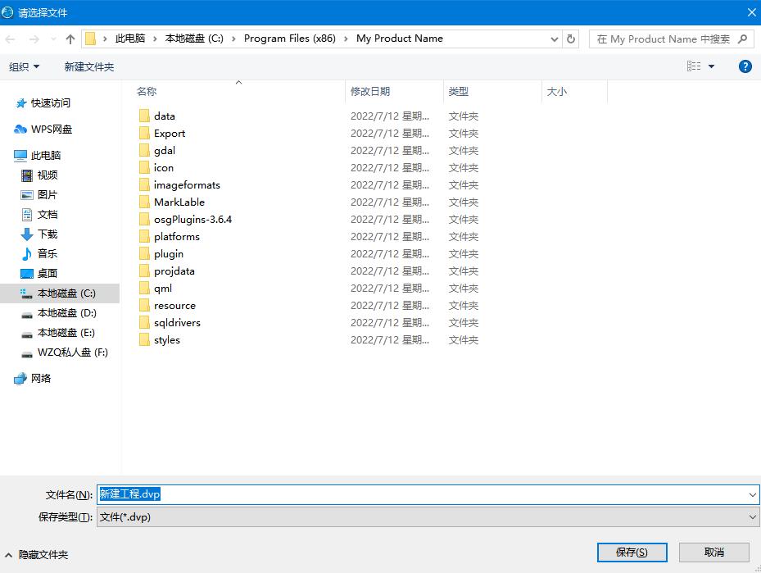The width and height of the screenshot is (761, 573).
Task: Click the 文件名 input field
Action: coord(428,495)
